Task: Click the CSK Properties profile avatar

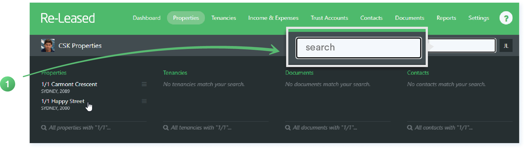Action: click(48, 45)
